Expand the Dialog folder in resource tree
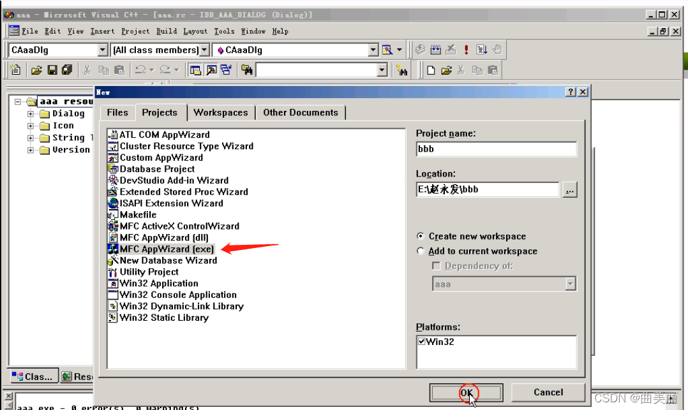 coord(30,113)
